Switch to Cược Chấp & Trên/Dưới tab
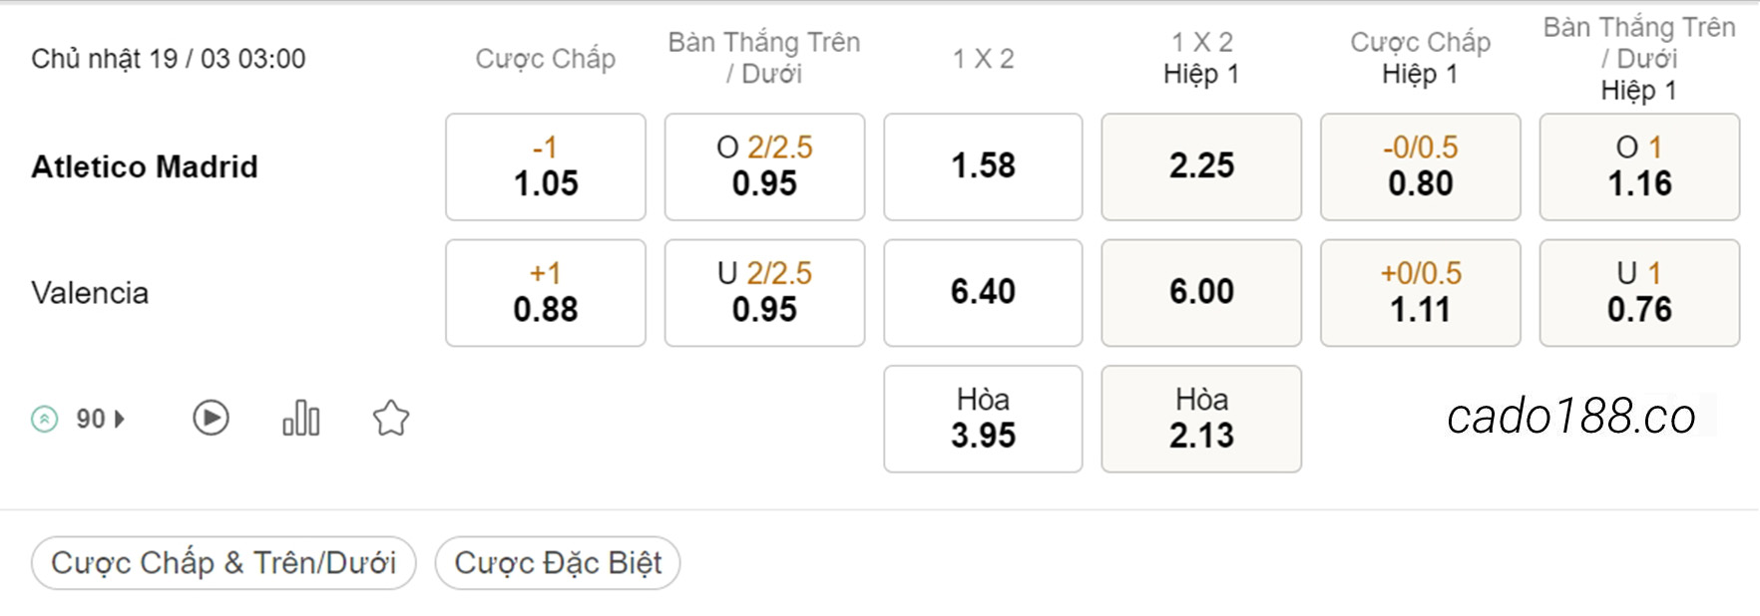This screenshot has height=616, width=1760. 223,563
